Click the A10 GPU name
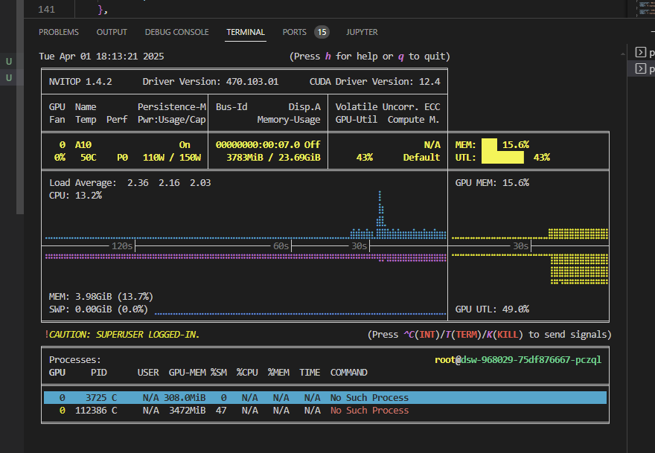This screenshot has height=453, width=655. pos(83,145)
